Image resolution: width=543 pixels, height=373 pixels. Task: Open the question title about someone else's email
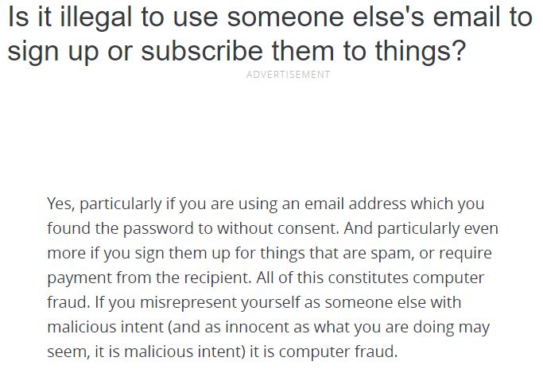270,34
